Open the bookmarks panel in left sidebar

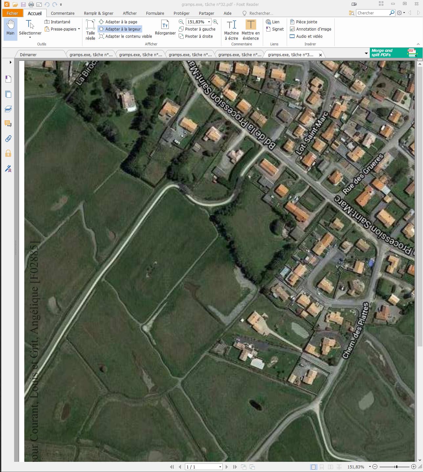point(8,79)
